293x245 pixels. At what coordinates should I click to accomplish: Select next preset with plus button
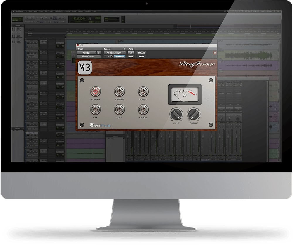[x=108, y=56]
